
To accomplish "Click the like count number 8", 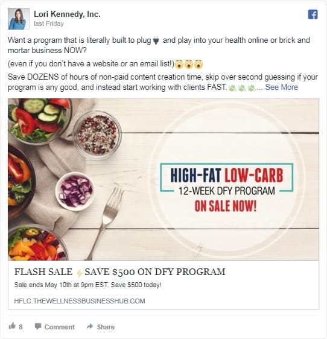I will [21, 327].
